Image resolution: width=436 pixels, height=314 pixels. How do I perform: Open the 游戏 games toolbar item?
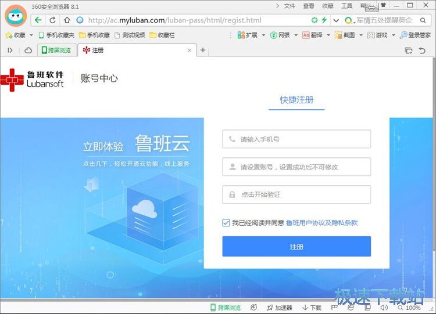click(x=378, y=35)
